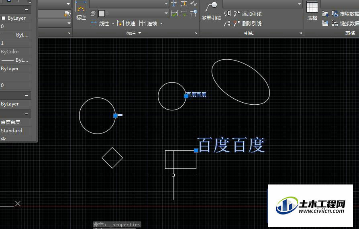The height and width of the screenshot is (229, 359).
Task: Click the reassociate dimension icon
Action: [x=194, y=14]
